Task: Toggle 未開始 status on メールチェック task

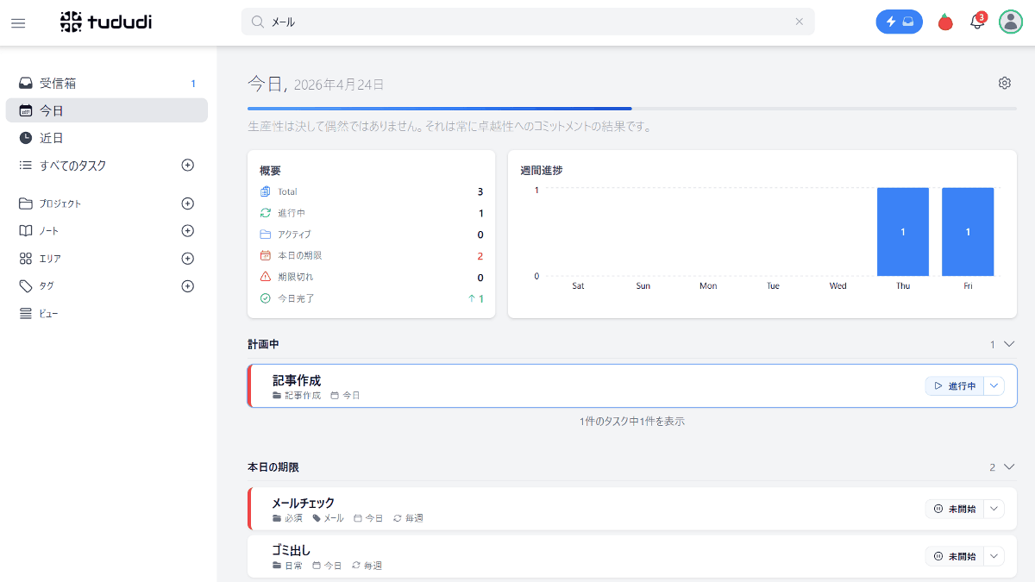Action: point(959,509)
